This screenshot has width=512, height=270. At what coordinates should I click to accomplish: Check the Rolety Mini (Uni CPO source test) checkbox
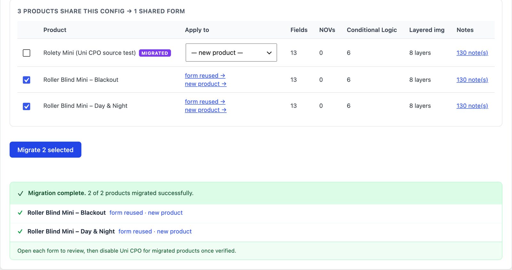[27, 53]
